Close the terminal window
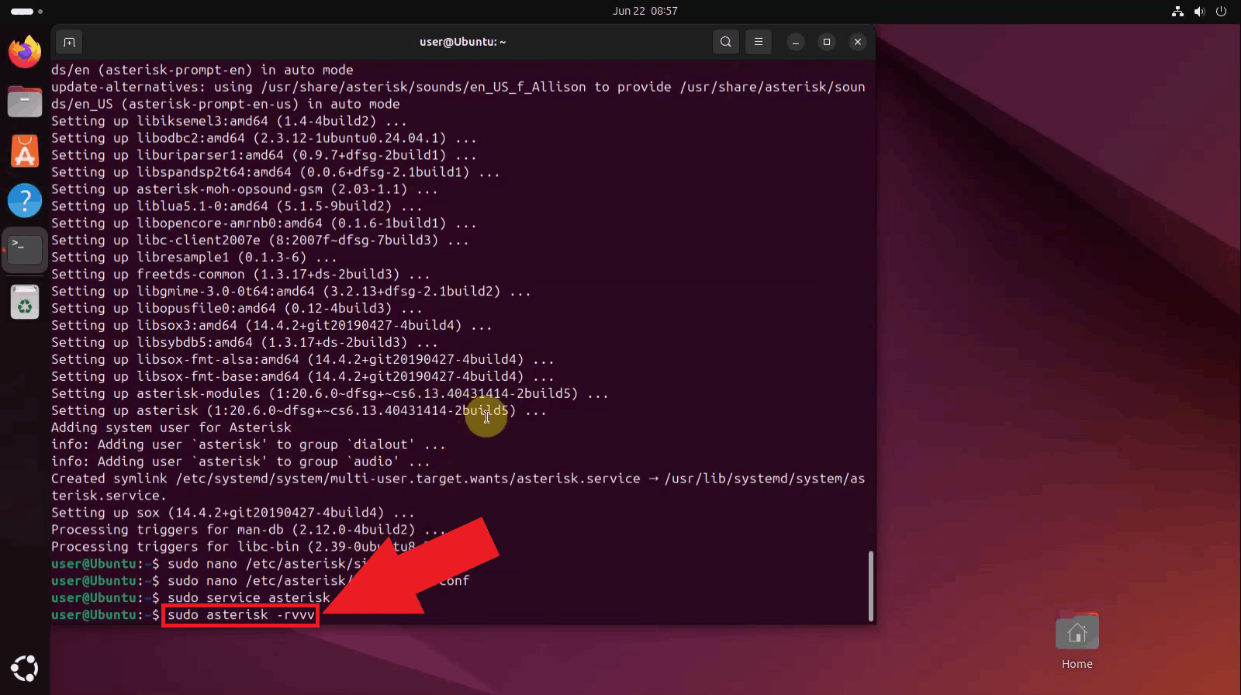The width and height of the screenshot is (1241, 695). coord(858,42)
